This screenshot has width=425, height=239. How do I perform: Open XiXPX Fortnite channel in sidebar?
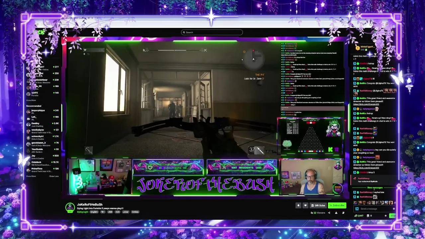pos(42,94)
